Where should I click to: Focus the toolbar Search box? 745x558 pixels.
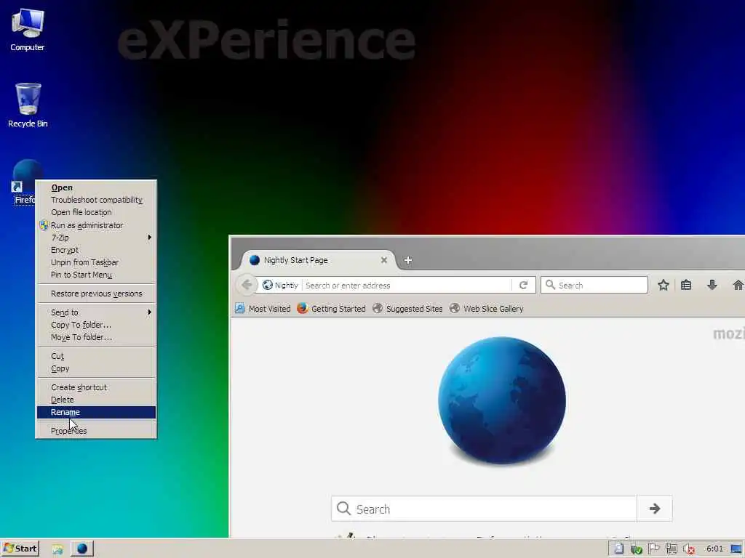point(594,285)
